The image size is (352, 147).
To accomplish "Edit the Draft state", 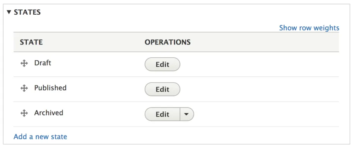I will (162, 65).
